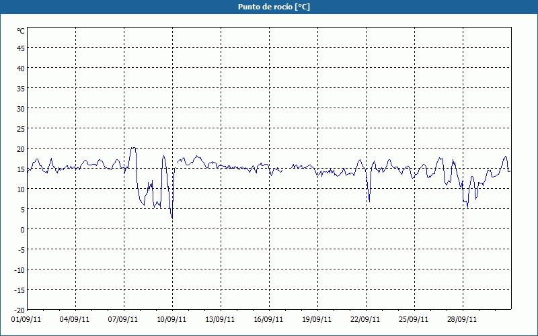The width and height of the screenshot is (538, 336).
Task: Click the date label 10/09/11
Action: point(171,319)
